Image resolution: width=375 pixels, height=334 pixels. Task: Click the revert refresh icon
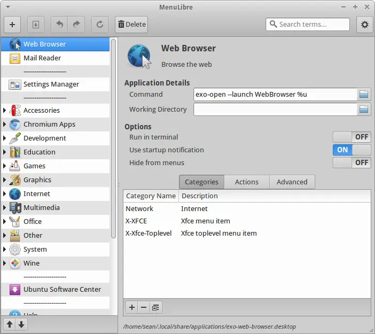click(x=100, y=25)
